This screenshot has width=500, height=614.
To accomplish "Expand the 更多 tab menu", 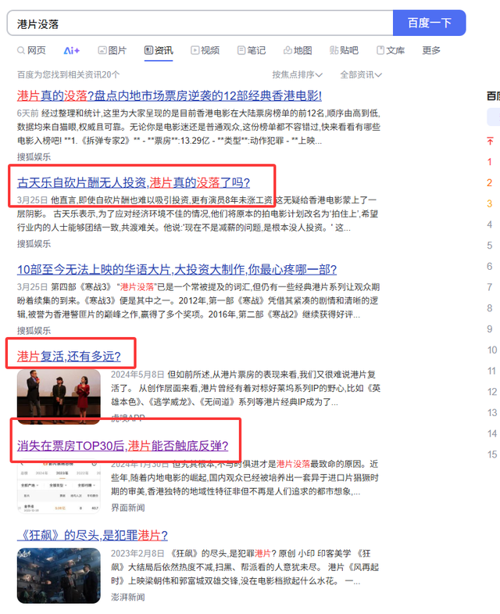I will (x=431, y=51).
